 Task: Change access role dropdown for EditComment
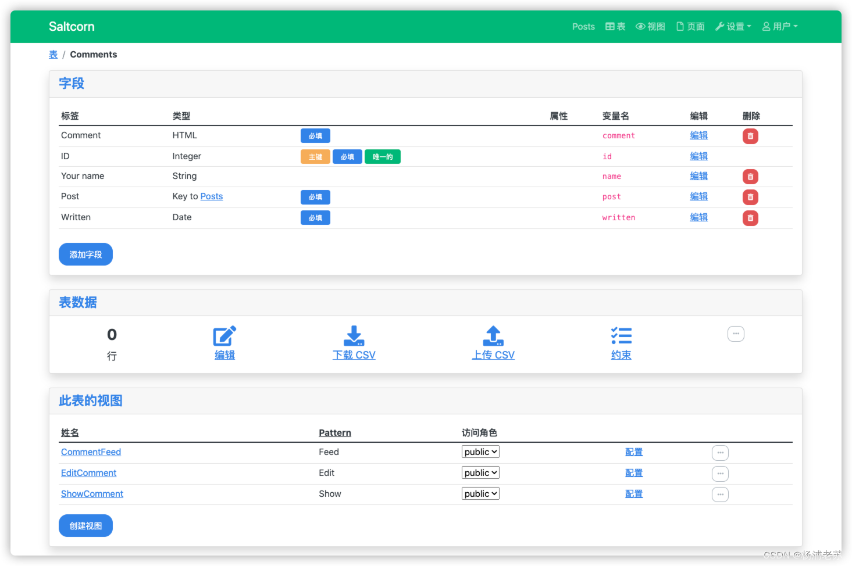coord(480,472)
